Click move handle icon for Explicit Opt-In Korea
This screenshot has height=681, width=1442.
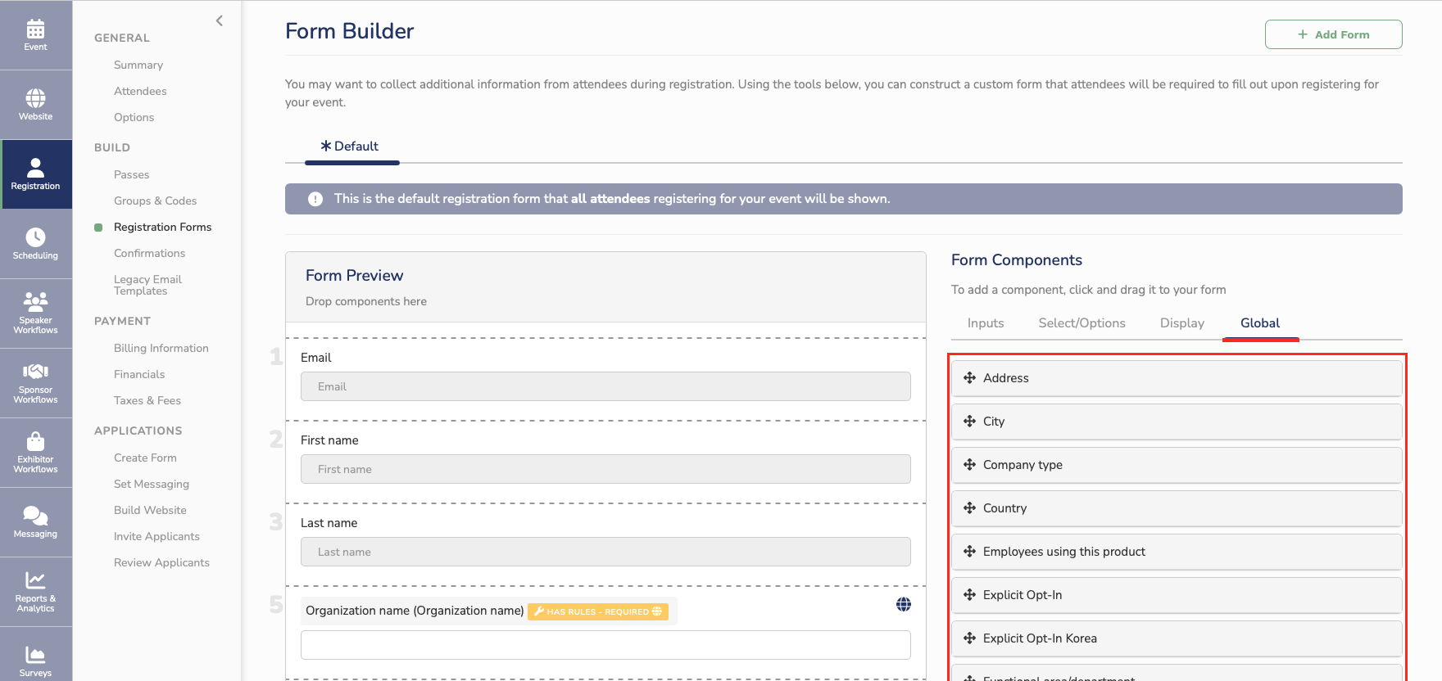tap(969, 638)
